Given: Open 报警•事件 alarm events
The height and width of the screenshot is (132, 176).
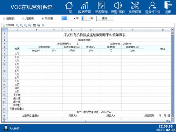Looking at the screenshot, I should tap(118, 8).
